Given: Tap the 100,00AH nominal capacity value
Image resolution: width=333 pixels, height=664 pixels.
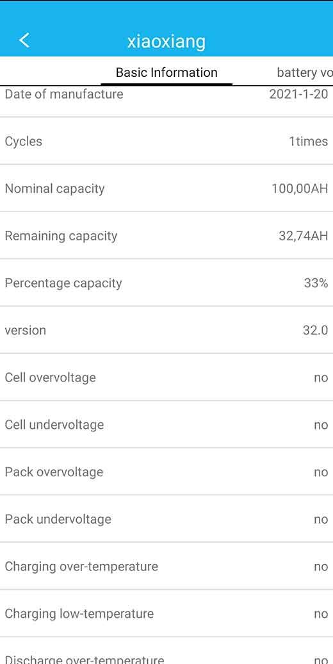Looking at the screenshot, I should click(x=300, y=188).
